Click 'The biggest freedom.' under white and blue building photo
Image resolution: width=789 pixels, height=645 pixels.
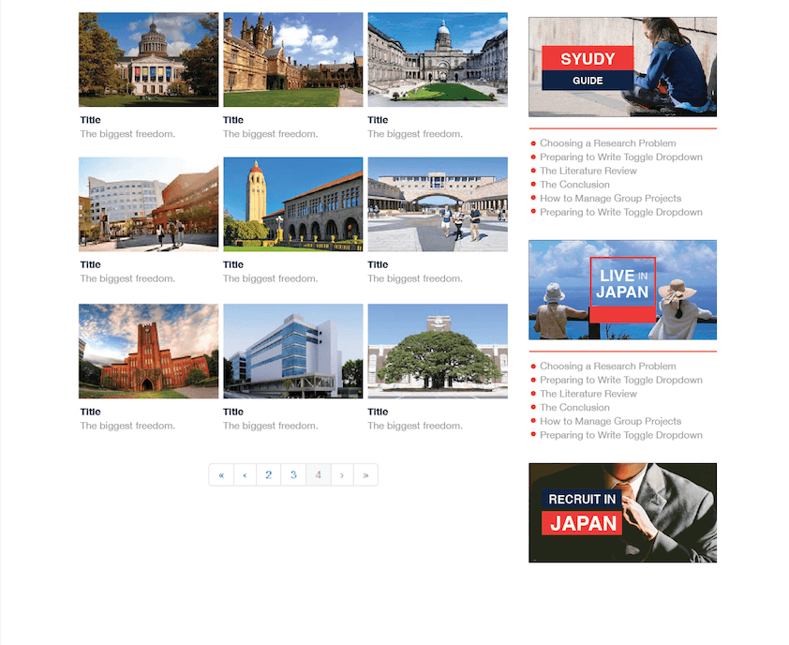(271, 426)
